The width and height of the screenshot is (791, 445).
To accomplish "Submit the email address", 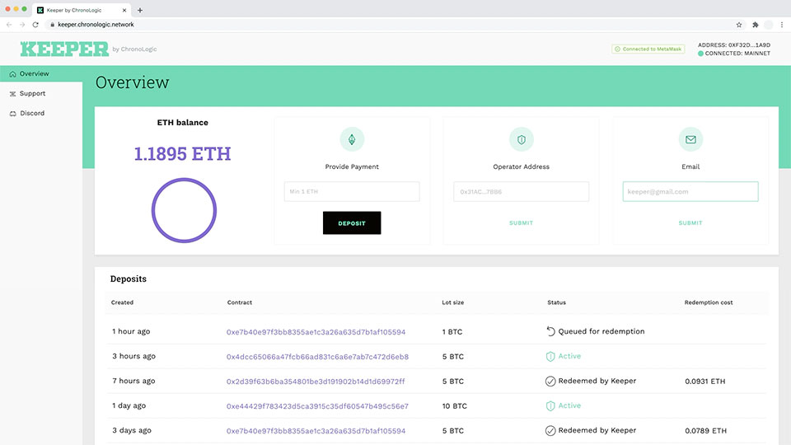I will point(690,222).
